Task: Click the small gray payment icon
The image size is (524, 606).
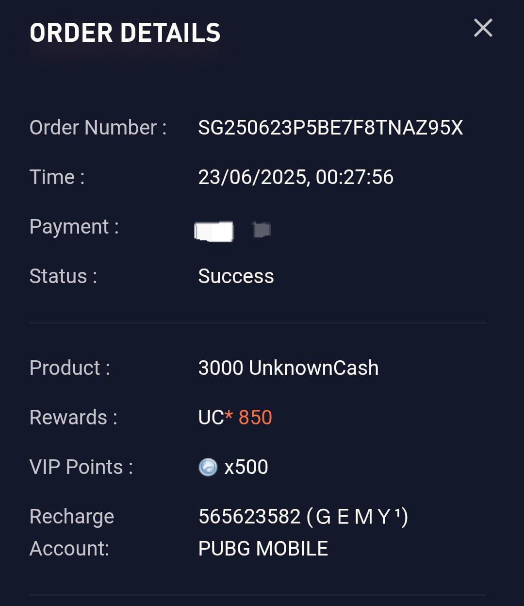Action: [x=262, y=229]
